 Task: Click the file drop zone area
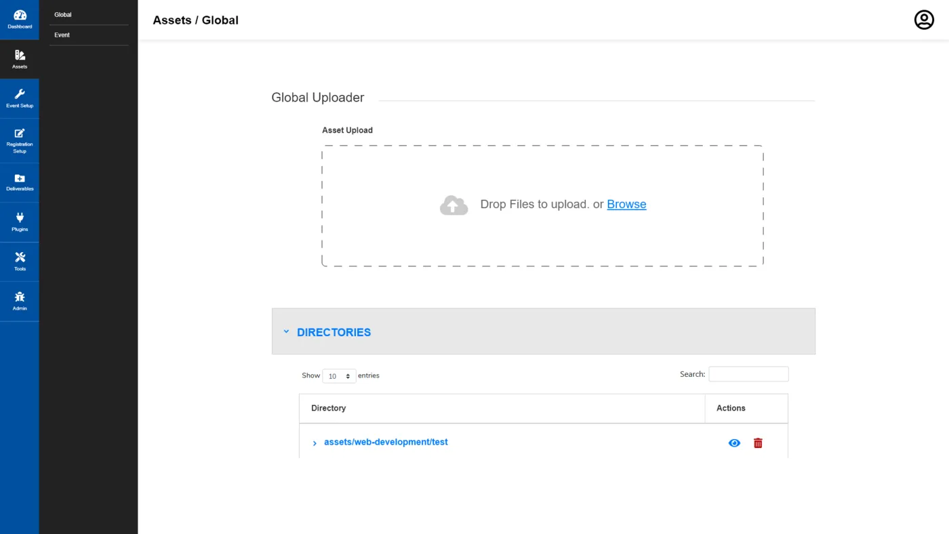[542, 205]
